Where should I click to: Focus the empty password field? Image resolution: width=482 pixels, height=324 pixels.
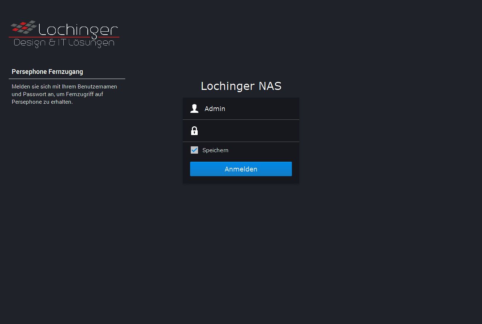click(241, 131)
